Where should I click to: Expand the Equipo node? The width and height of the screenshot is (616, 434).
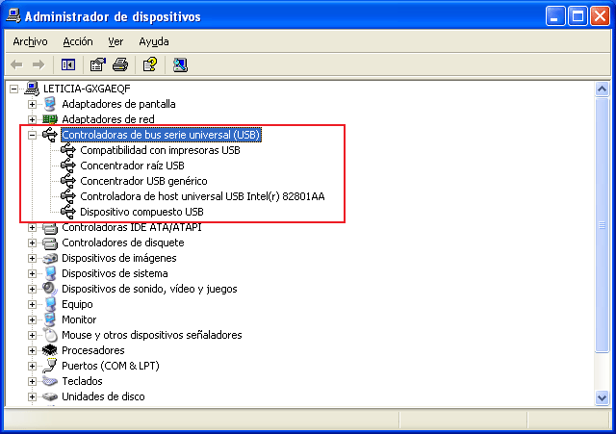(32, 304)
